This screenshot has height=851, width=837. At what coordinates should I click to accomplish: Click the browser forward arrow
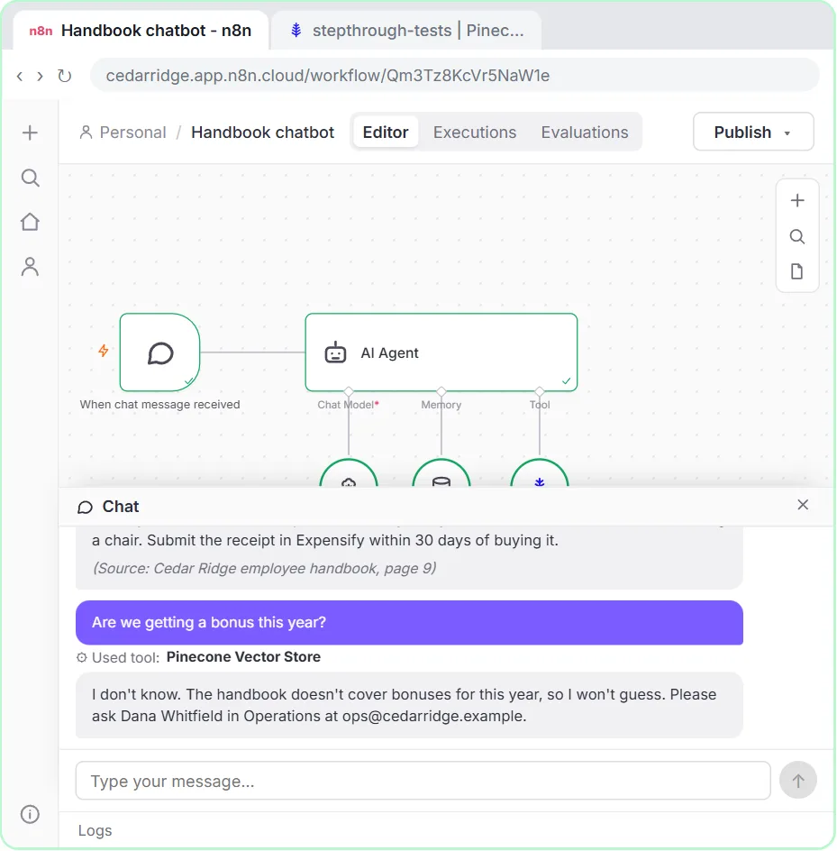coord(41,76)
